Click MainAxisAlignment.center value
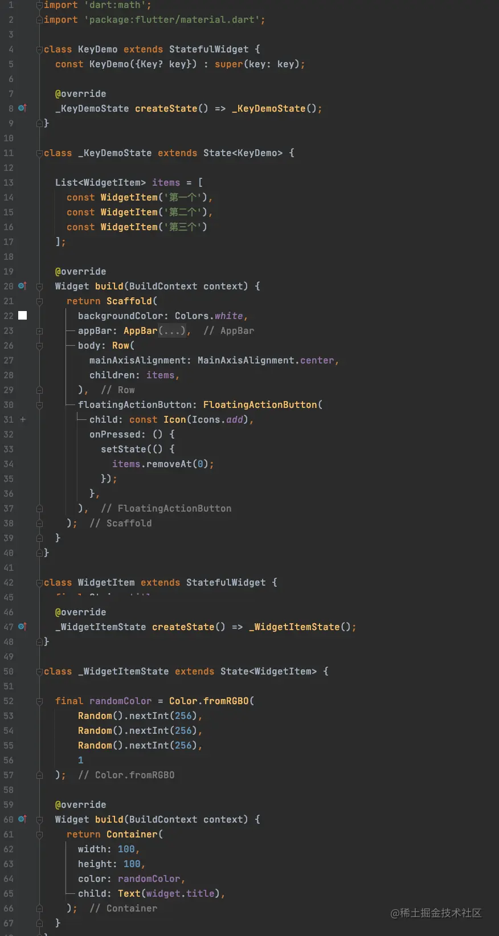499x936 pixels. (265, 360)
